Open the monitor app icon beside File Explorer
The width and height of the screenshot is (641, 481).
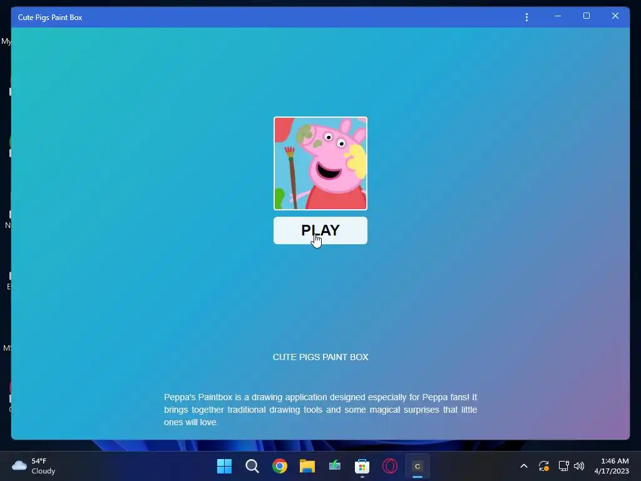334,466
